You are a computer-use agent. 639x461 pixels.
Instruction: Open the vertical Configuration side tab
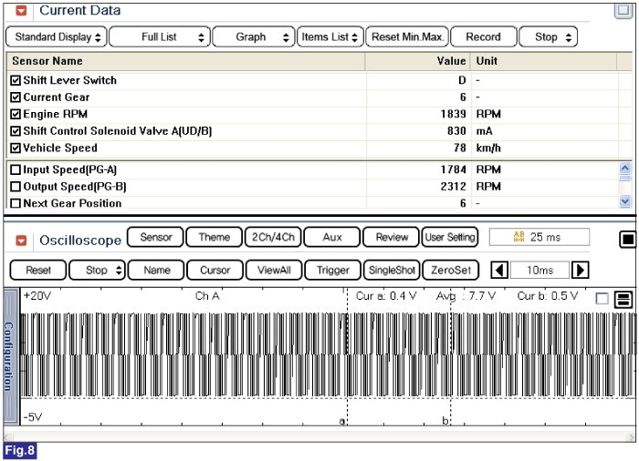click(9, 355)
